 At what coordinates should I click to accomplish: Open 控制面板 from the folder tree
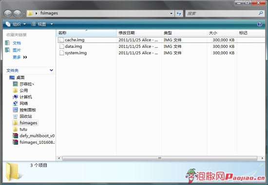coord(28,110)
